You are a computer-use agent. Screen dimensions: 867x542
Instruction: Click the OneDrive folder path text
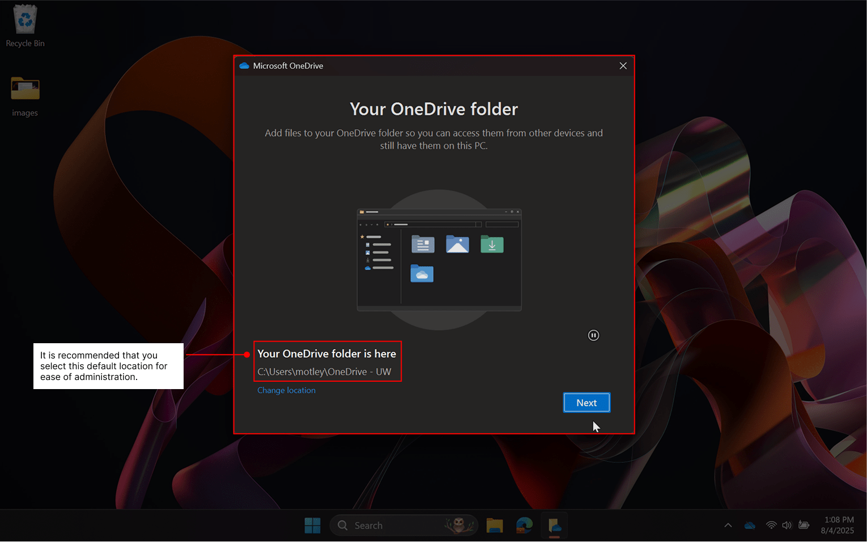[324, 372]
